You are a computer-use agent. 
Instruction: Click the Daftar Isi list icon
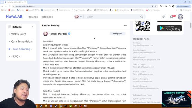click(10, 27)
